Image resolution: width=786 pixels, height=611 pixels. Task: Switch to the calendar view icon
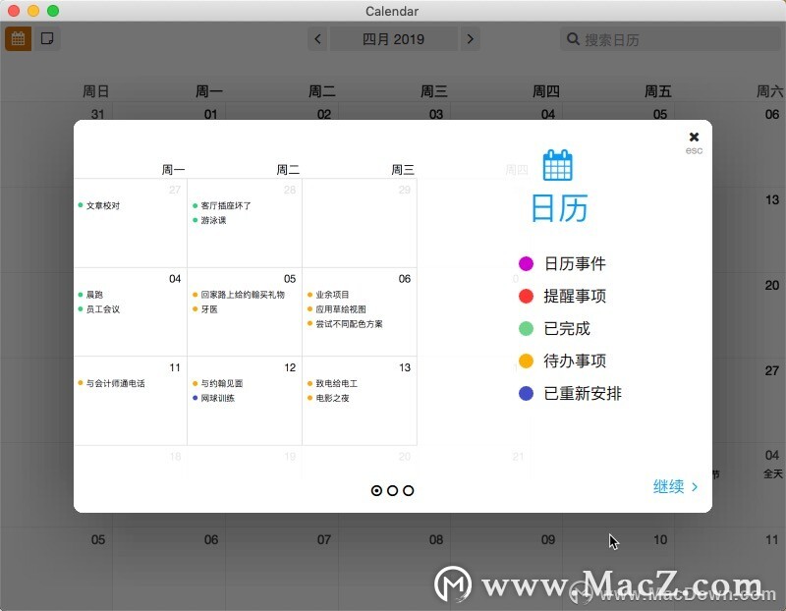18,38
